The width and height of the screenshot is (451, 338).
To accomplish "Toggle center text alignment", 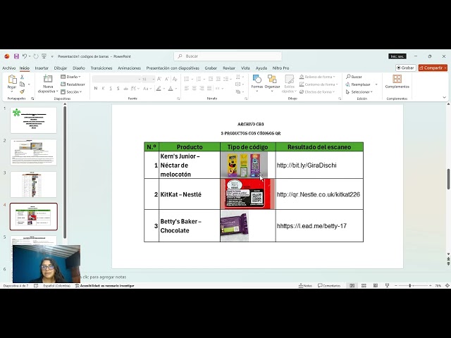I will click(x=194, y=89).
